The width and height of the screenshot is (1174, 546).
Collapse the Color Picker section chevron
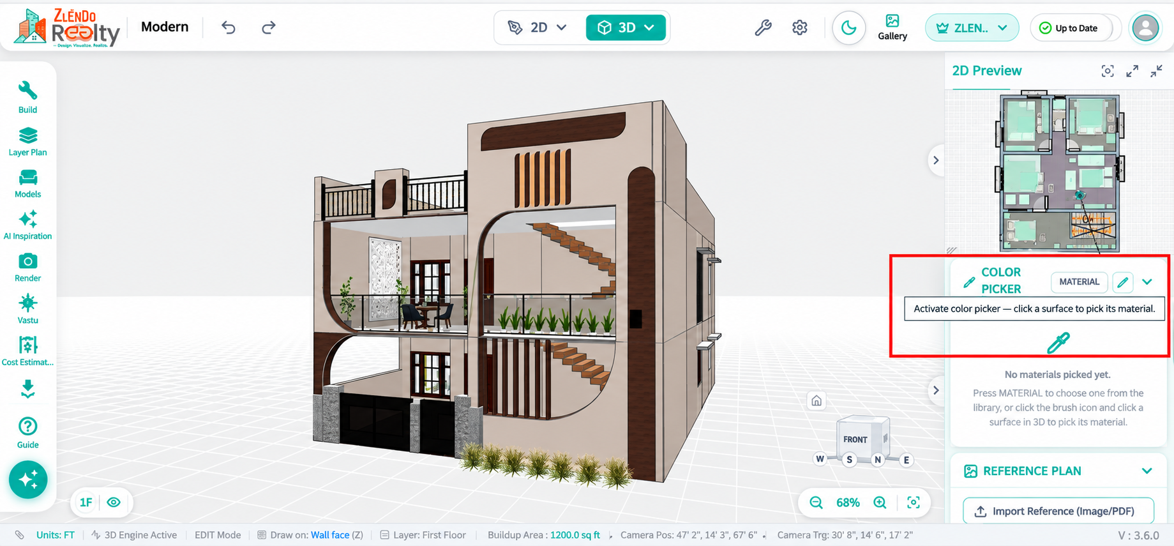pos(1147,282)
